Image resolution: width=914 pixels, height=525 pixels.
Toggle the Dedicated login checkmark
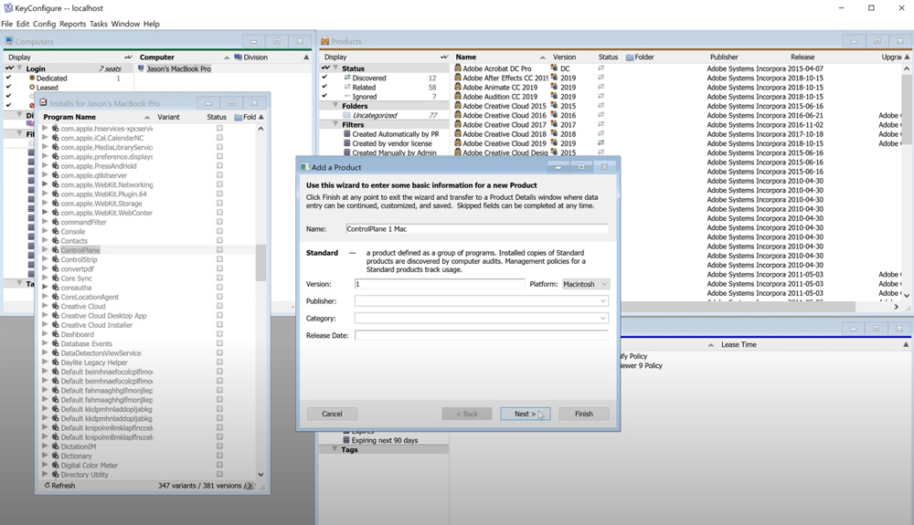(9, 78)
